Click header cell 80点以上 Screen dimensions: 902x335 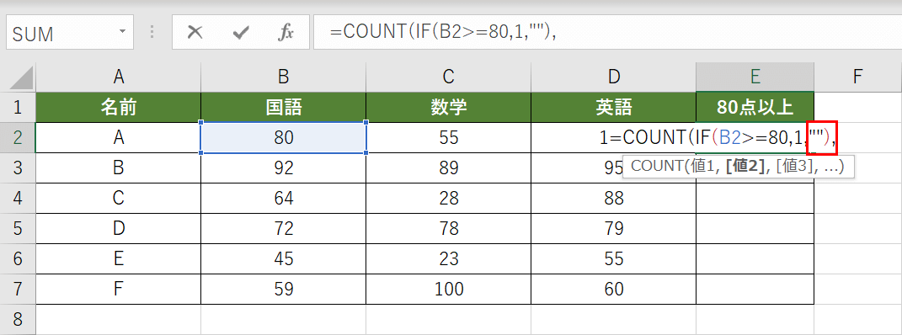pyautogui.click(x=755, y=107)
